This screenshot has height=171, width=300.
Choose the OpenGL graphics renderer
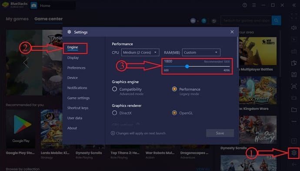[174, 113]
